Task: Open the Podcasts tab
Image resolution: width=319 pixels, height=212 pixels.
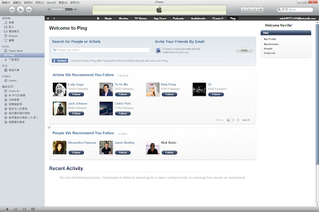Action: pos(178,18)
